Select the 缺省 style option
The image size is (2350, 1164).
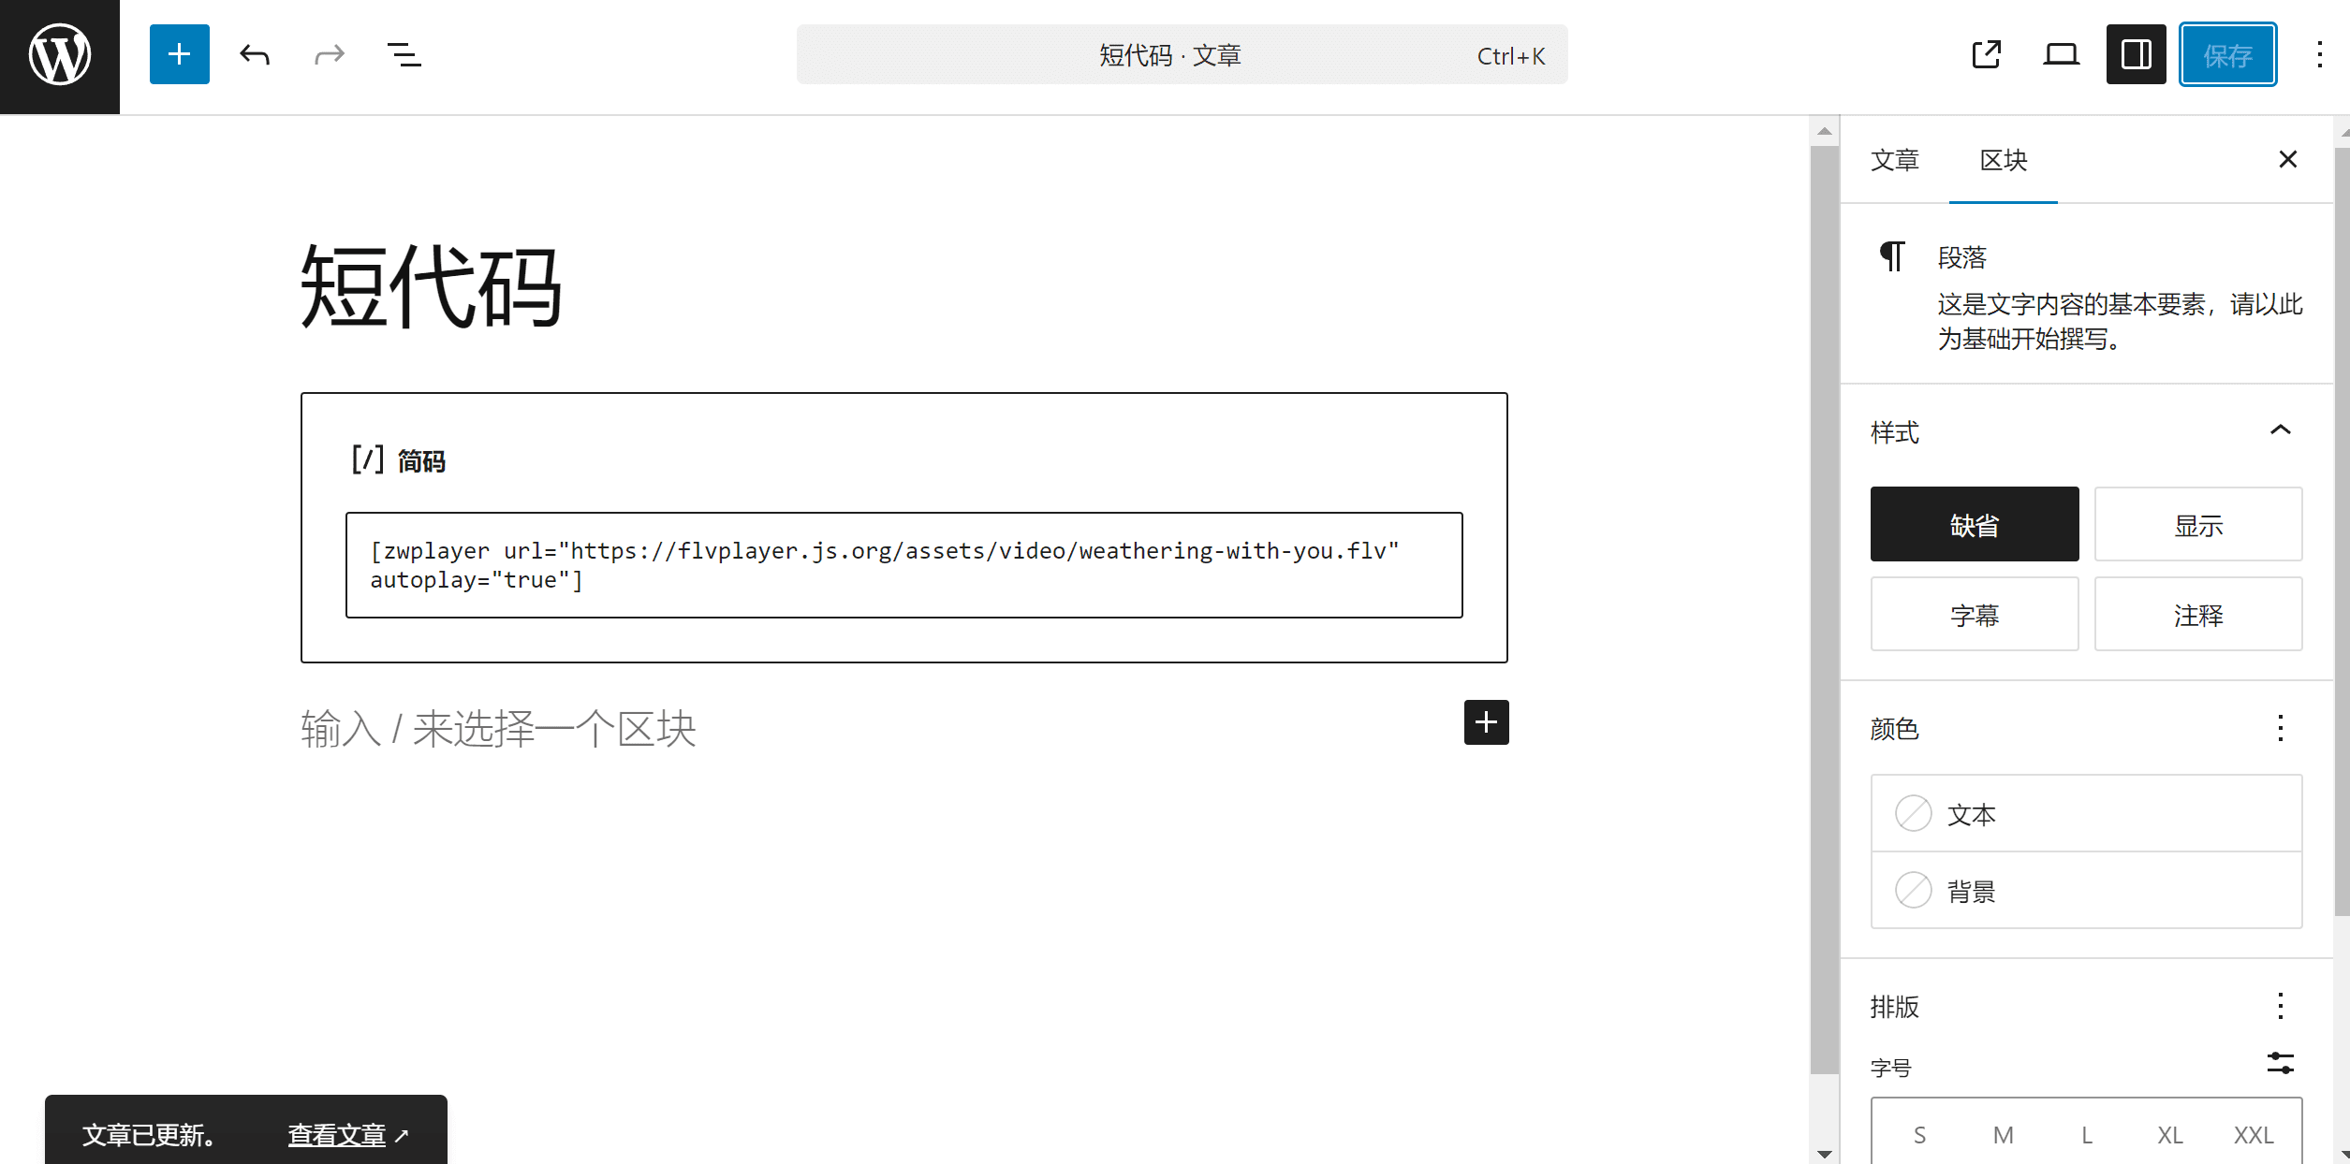[1974, 524]
